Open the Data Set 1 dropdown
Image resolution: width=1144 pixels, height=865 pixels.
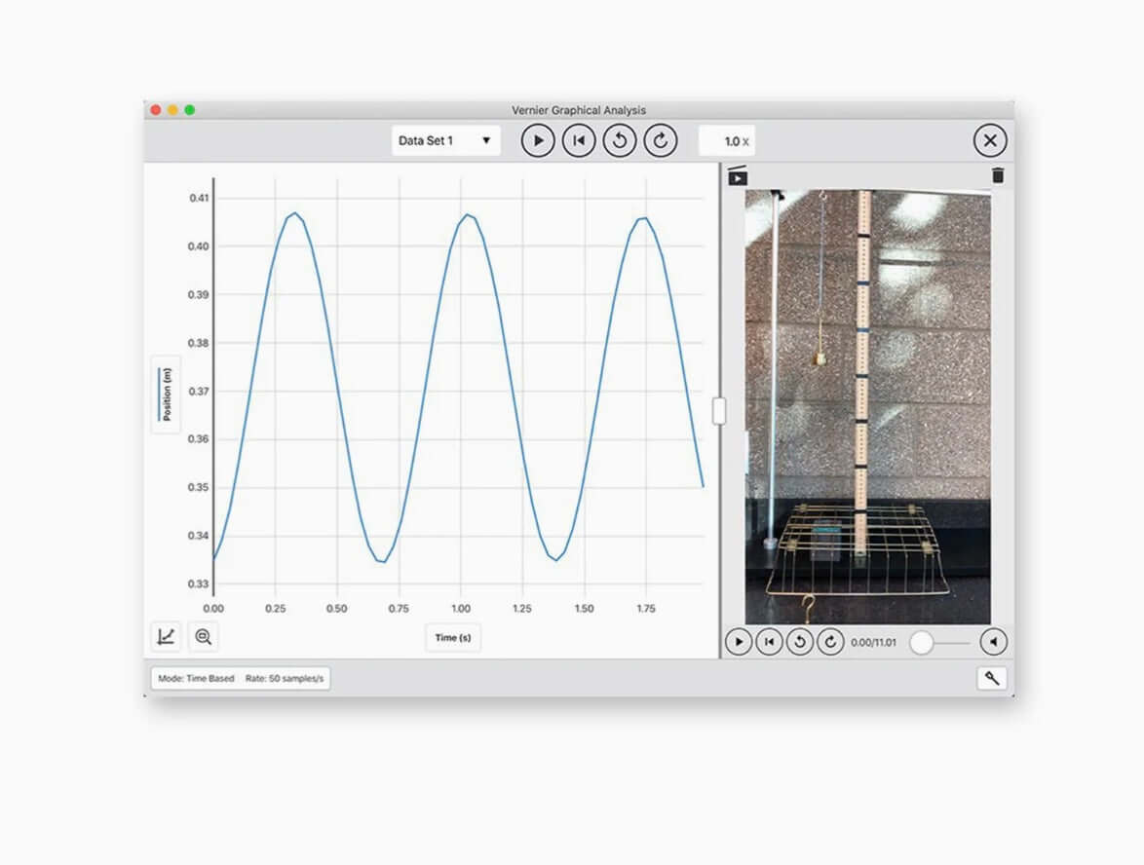point(445,141)
